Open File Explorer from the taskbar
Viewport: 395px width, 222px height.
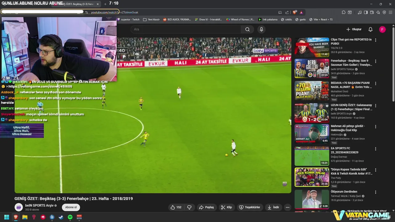(x=25, y=217)
